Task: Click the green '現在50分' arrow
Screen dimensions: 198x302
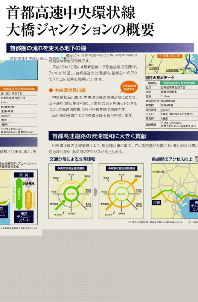Action: [x=19, y=194]
